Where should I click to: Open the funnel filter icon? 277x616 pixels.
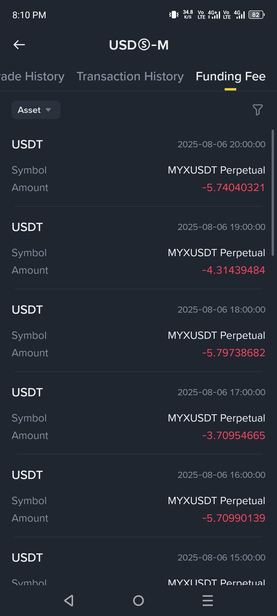(258, 110)
